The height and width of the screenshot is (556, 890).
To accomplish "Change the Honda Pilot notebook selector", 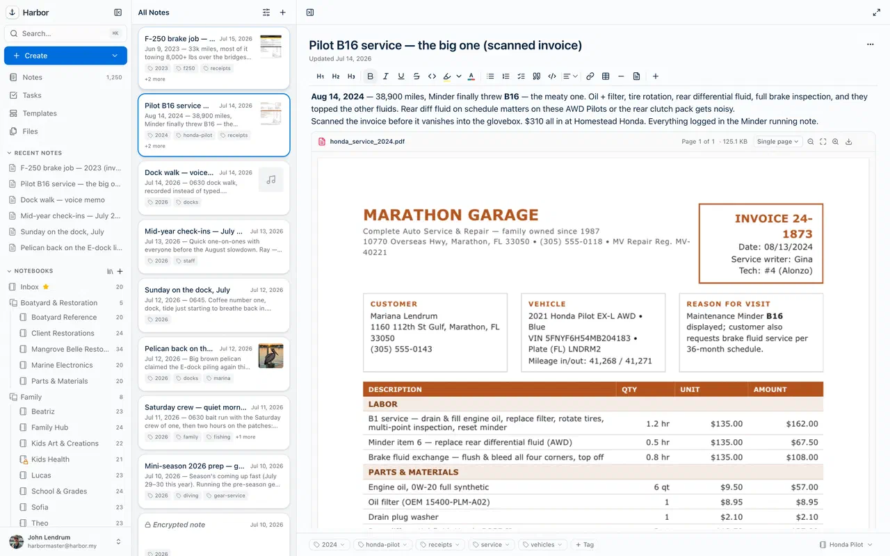I will pos(846,545).
